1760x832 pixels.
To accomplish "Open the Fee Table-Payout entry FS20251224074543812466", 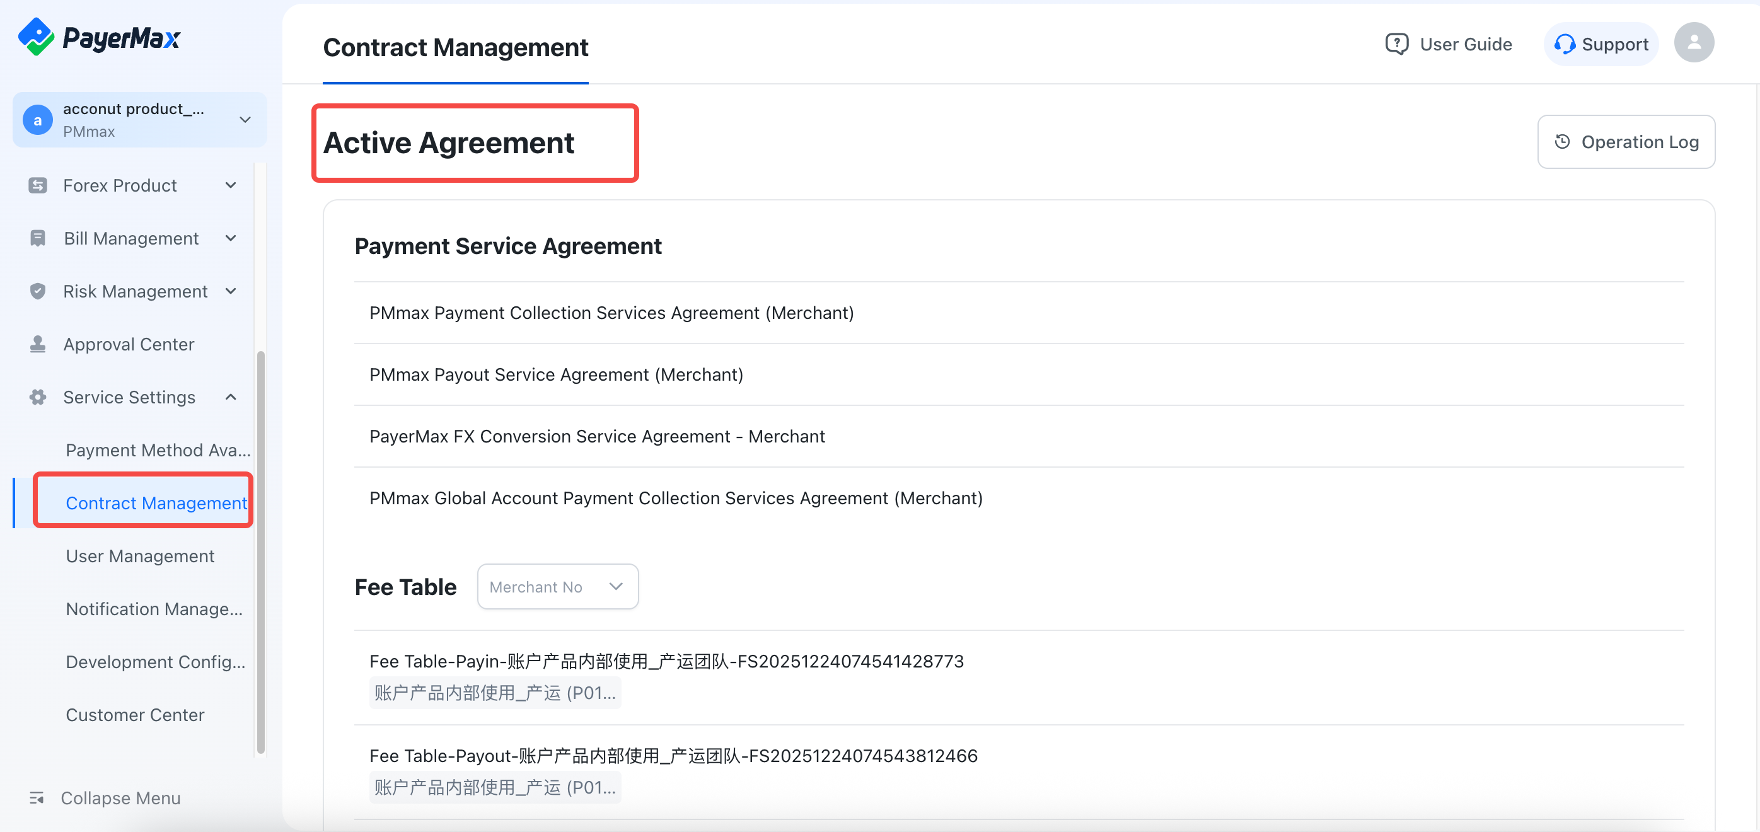I will pos(674,756).
